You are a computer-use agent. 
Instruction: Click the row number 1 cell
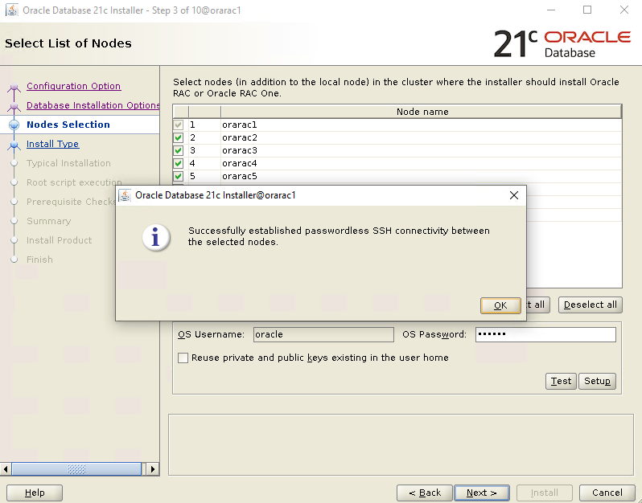(204, 125)
